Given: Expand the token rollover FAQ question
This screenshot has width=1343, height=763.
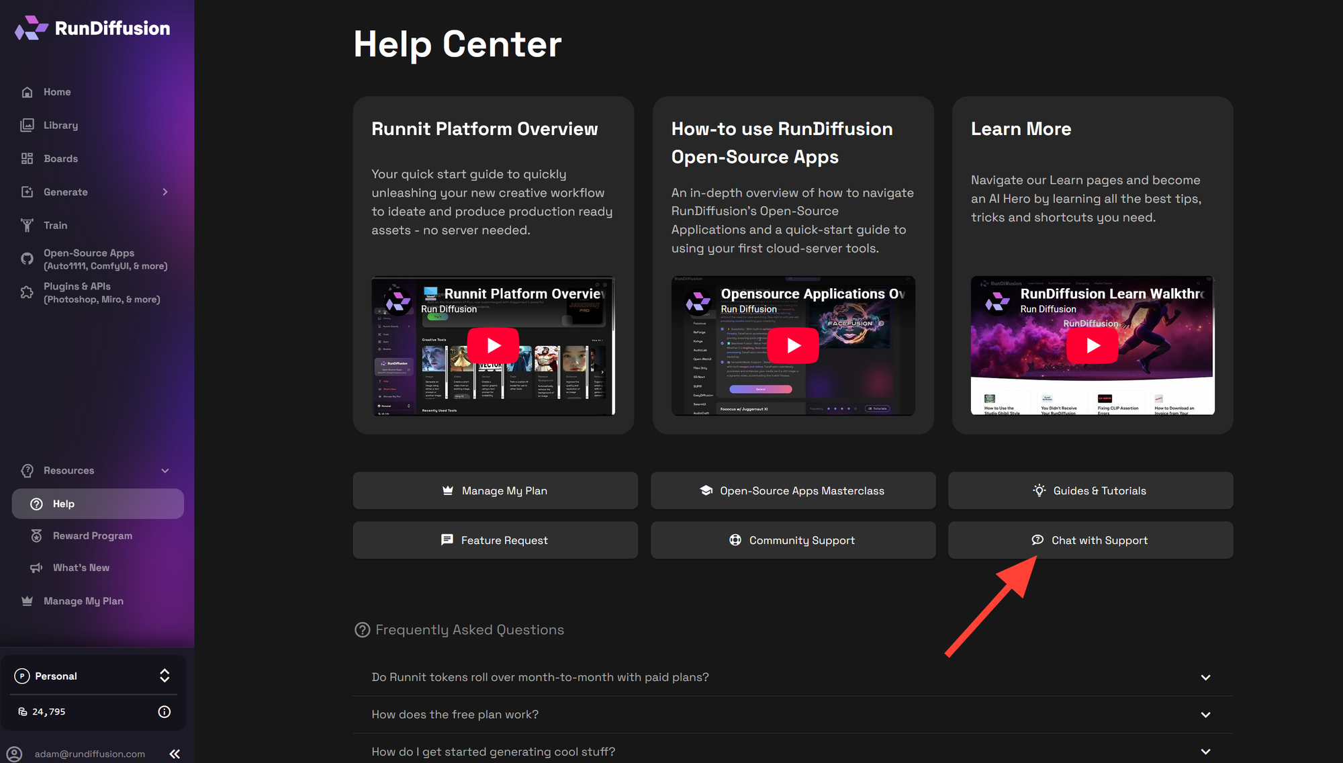Looking at the screenshot, I should [x=793, y=678].
